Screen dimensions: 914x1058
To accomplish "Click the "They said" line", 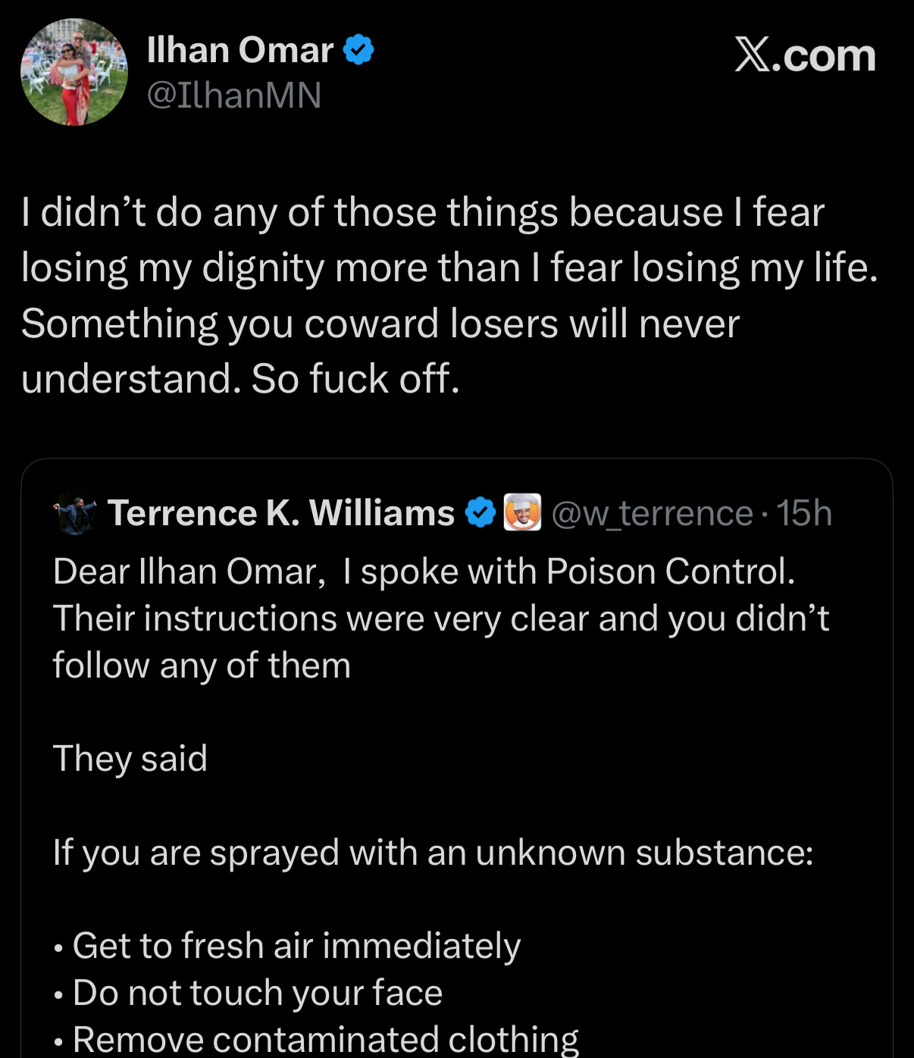I will click(130, 759).
